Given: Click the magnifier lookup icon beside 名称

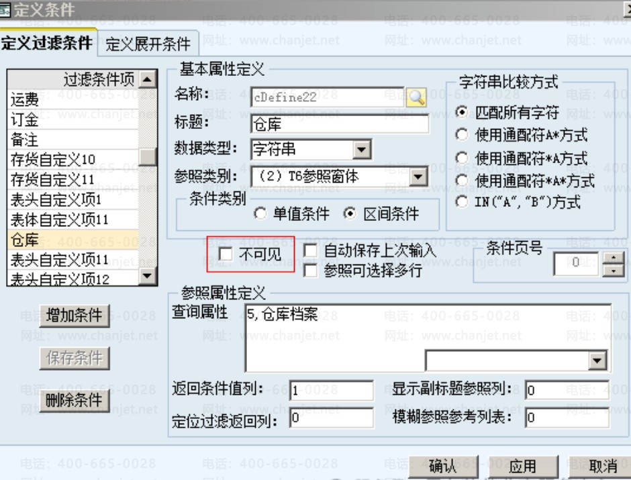Looking at the screenshot, I should click(x=416, y=97).
